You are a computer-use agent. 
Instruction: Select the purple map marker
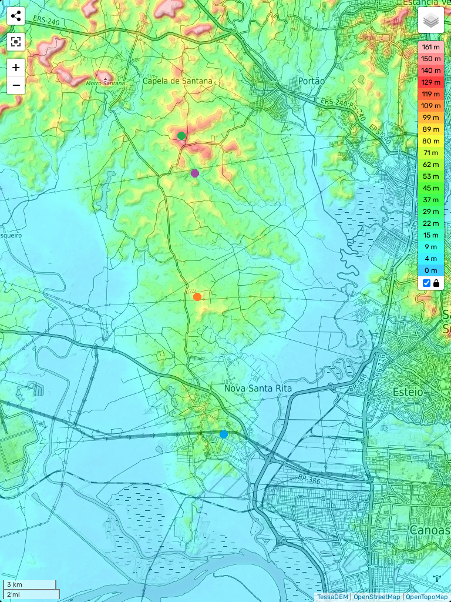pos(195,173)
